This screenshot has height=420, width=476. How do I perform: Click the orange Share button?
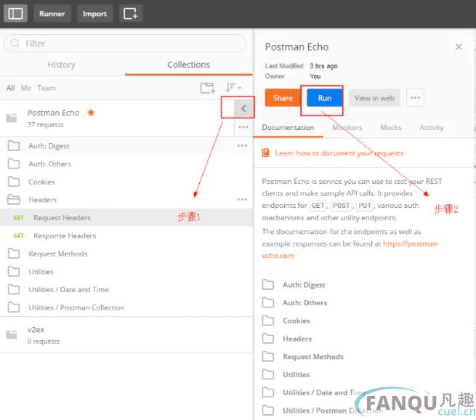pos(283,98)
